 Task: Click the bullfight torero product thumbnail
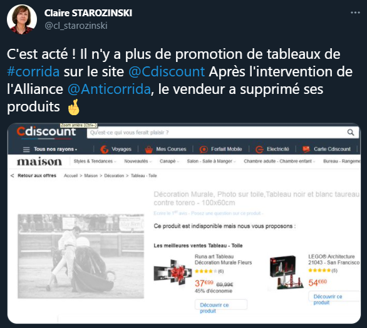tap(81, 256)
